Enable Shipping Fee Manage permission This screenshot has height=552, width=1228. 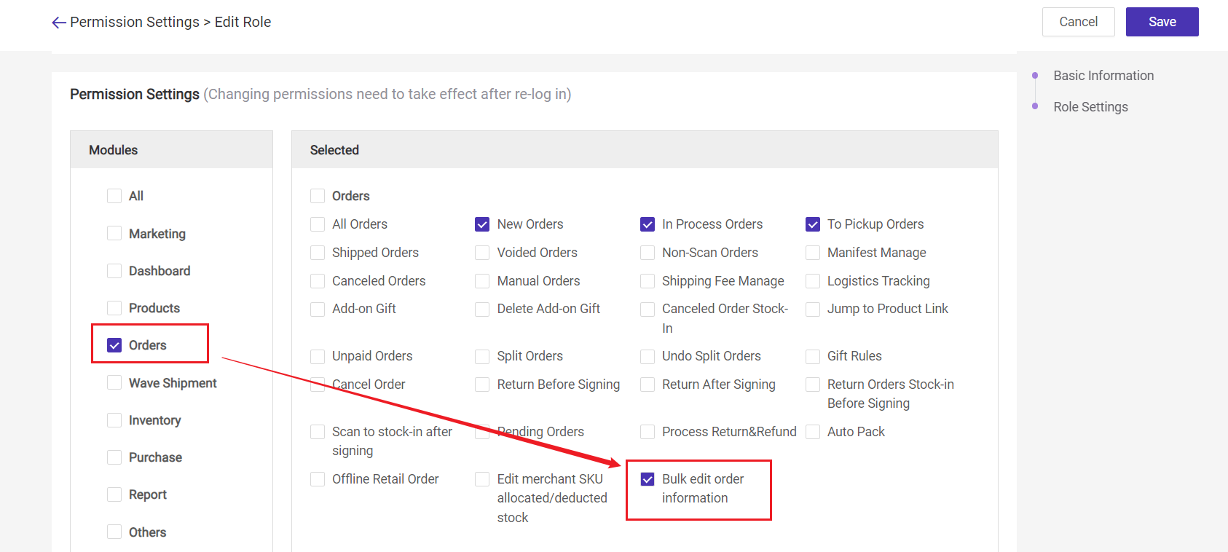tap(648, 281)
